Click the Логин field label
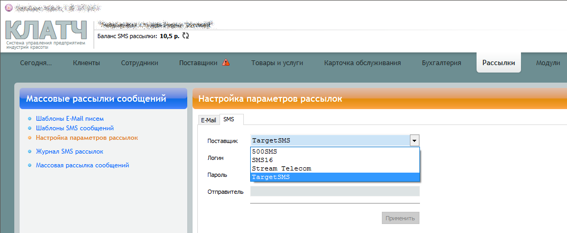567x233 pixels. [x=215, y=158]
